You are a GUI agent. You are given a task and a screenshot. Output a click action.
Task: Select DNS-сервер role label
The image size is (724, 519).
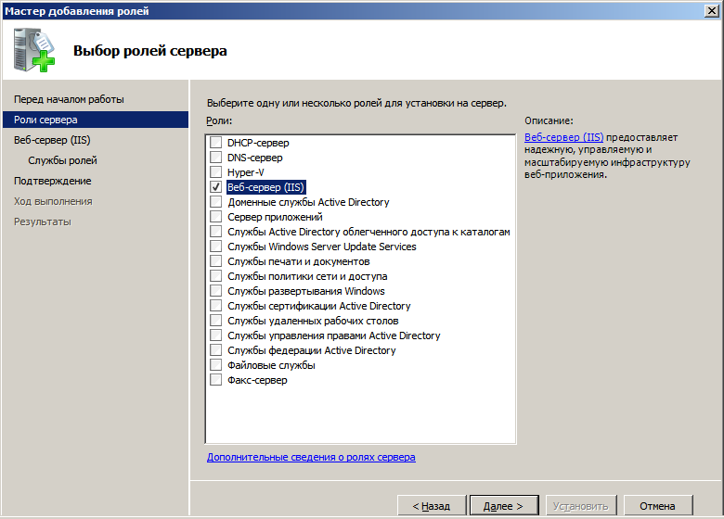255,158
